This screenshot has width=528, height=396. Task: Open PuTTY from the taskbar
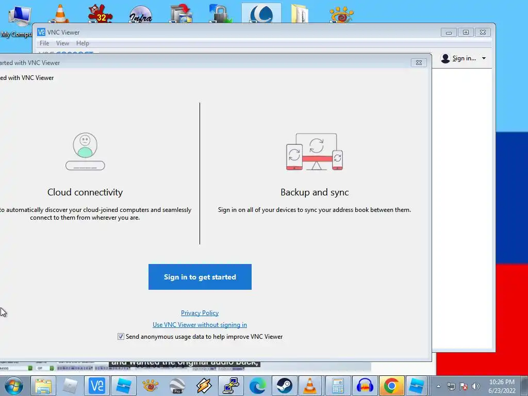click(230, 386)
